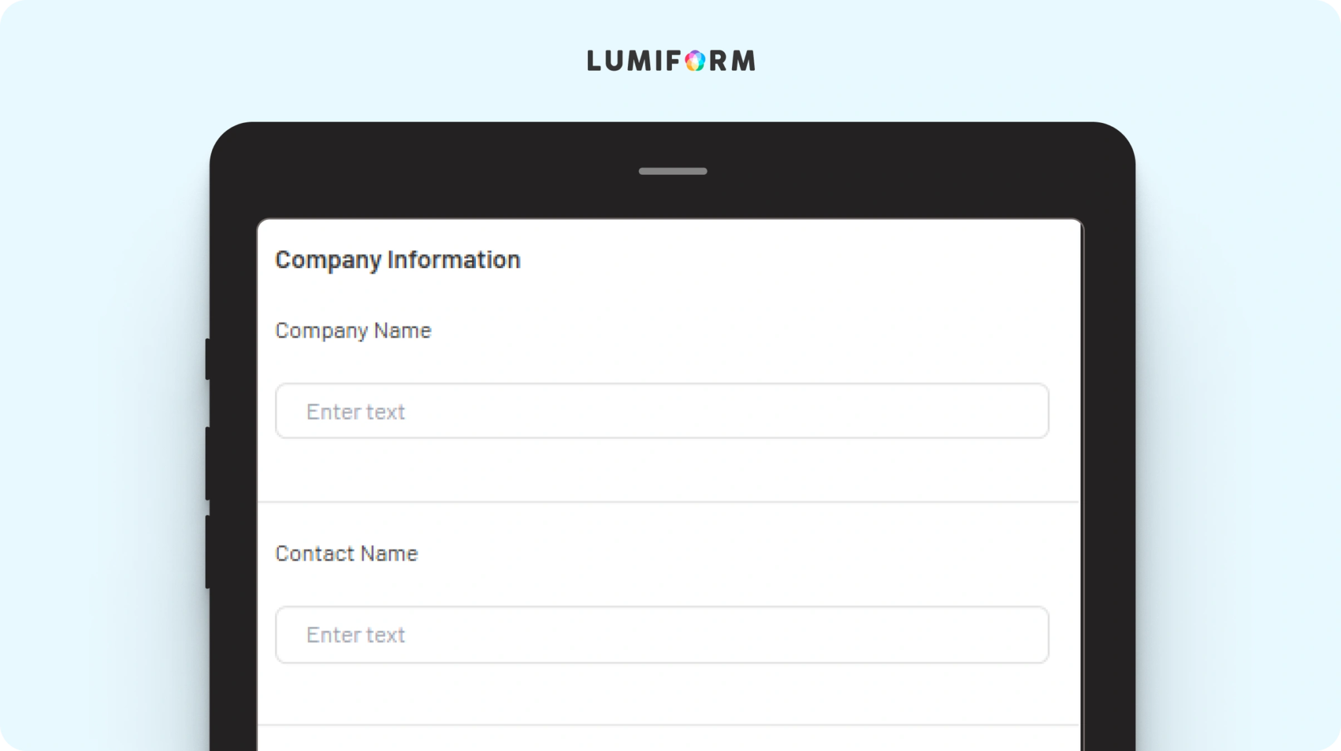This screenshot has width=1341, height=751.
Task: Click the word Name in Contact Name label
Action: (x=389, y=553)
